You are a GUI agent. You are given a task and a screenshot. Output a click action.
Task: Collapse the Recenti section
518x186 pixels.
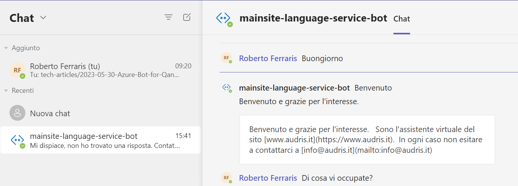point(6,91)
